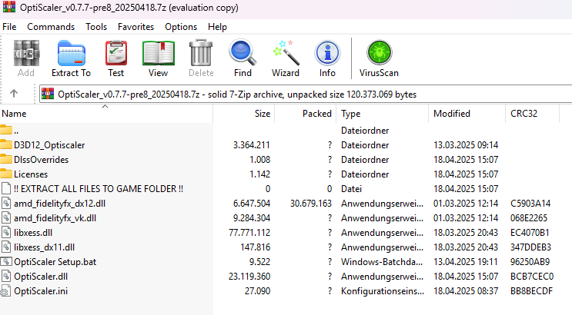Select the Licenses folder name

(31, 174)
